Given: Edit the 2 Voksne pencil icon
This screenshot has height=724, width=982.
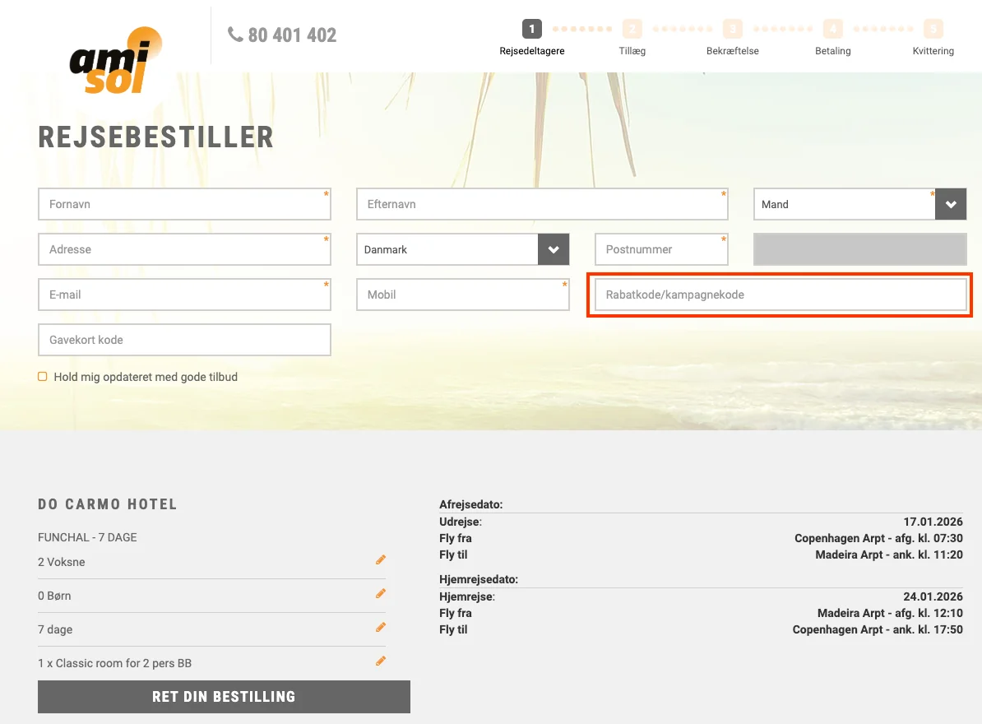Looking at the screenshot, I should point(380,560).
